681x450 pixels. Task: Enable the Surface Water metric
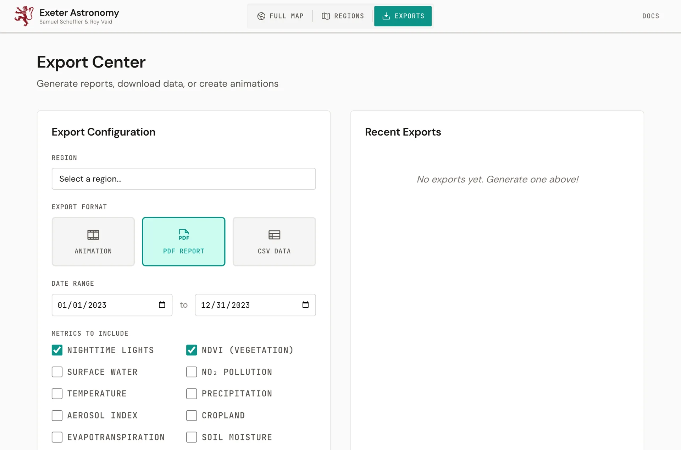[57, 372]
